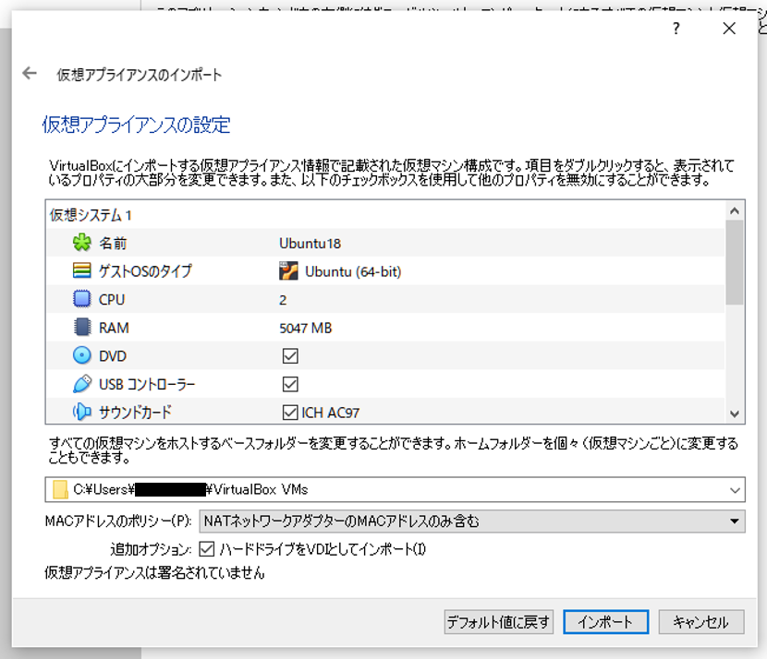Select the RAM row label
Screen dimensions: 767x659
click(114, 328)
